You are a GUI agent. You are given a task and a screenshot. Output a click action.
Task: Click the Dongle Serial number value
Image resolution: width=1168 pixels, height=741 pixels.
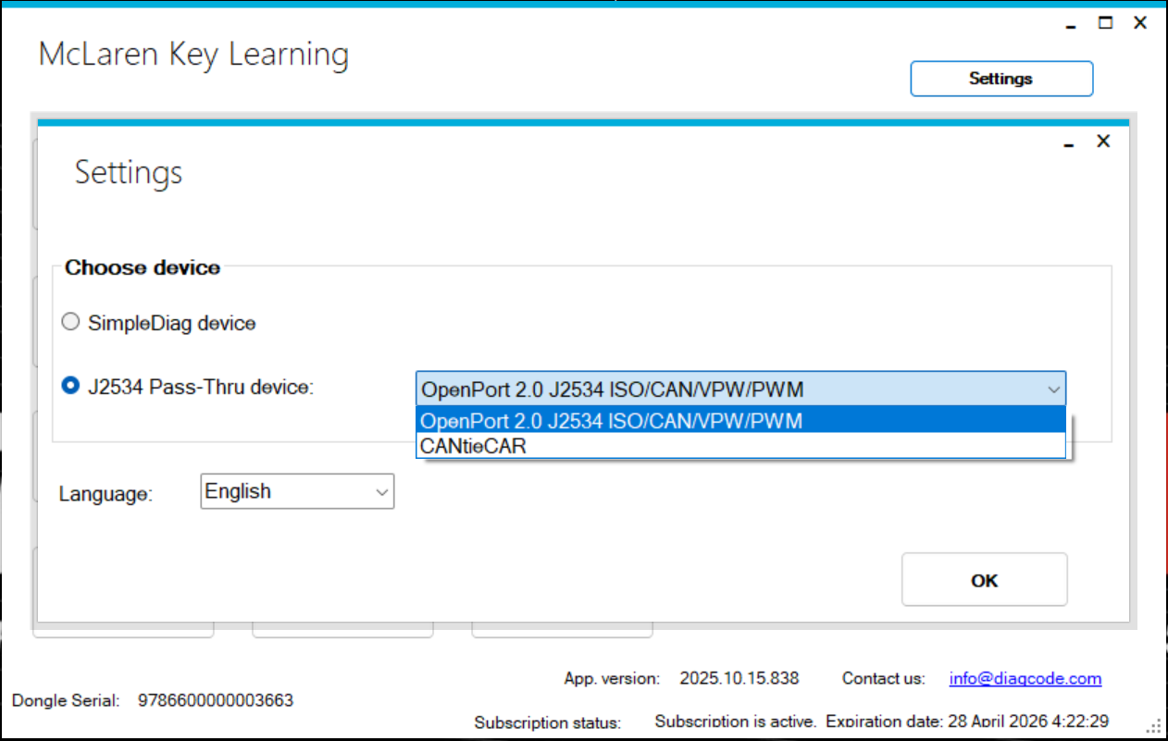coord(216,700)
